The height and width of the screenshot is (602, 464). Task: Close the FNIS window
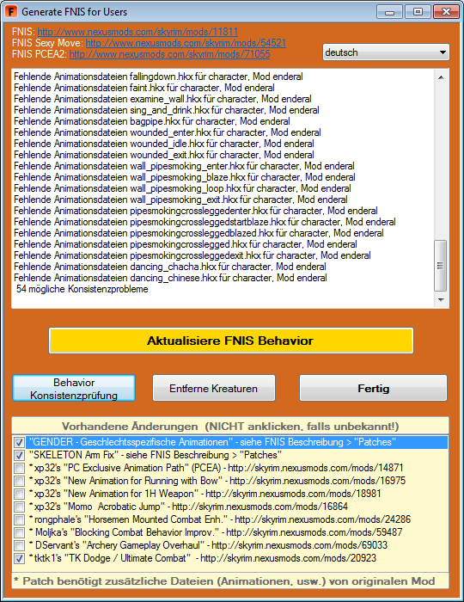click(446, 11)
